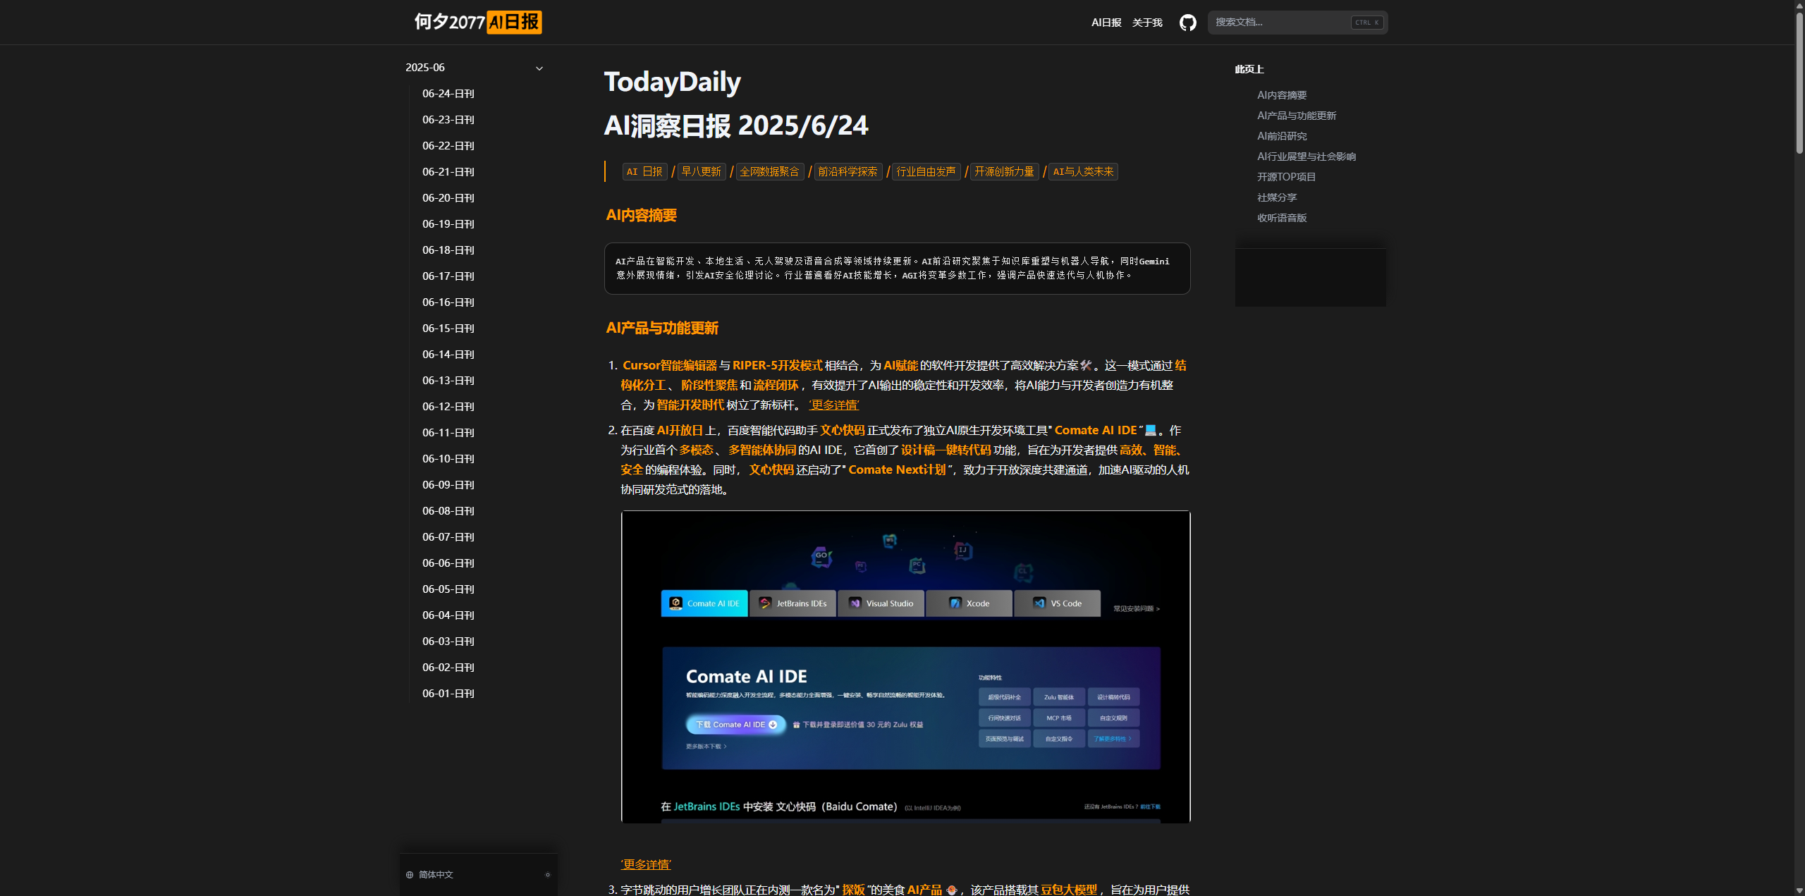
Task: Click the Ctrl K shortcut badge
Action: coord(1366,23)
